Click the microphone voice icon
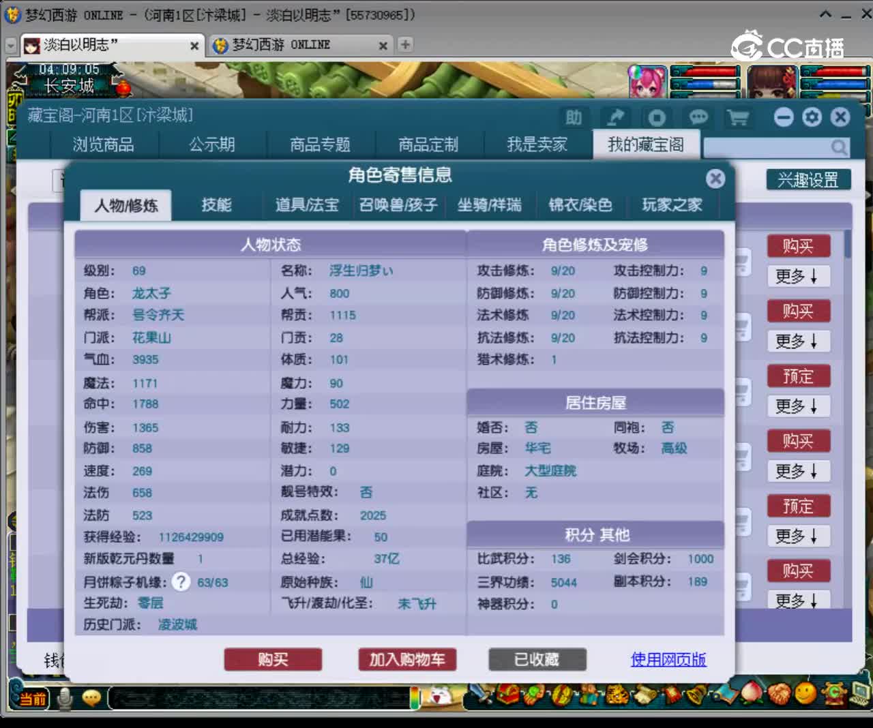 65,698
